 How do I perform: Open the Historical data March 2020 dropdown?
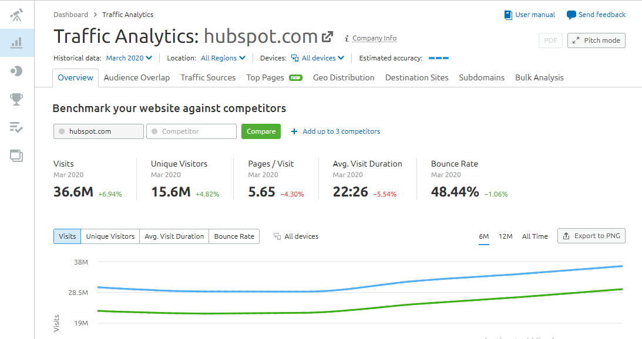(129, 58)
